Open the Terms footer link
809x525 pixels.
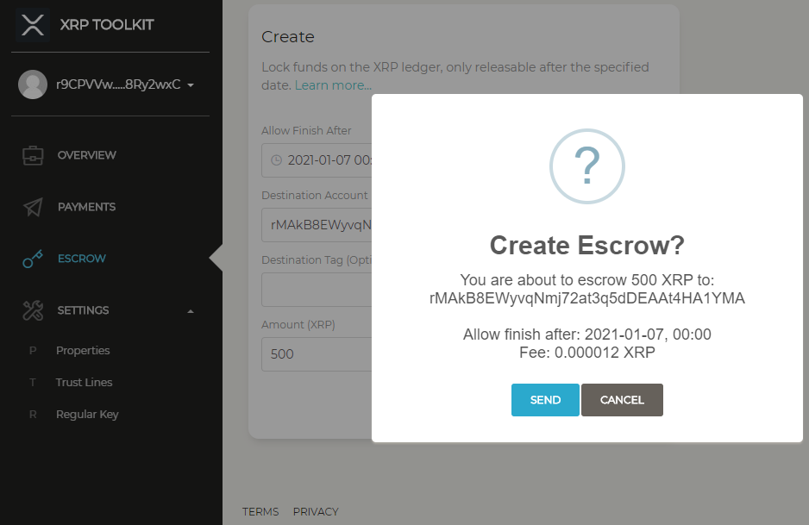click(260, 511)
